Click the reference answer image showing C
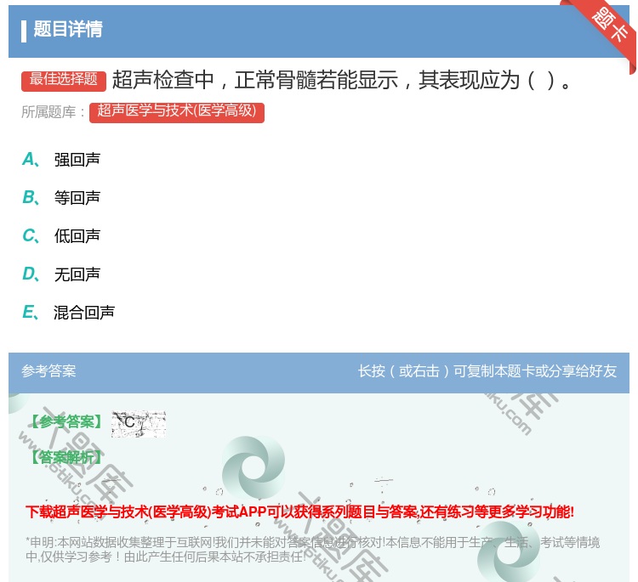 [x=139, y=424]
